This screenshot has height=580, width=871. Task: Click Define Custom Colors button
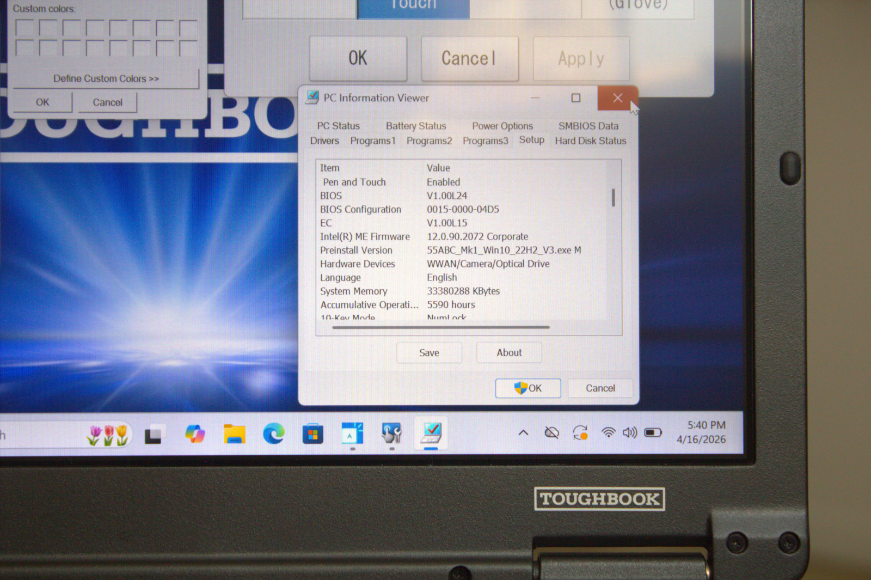pos(106,78)
